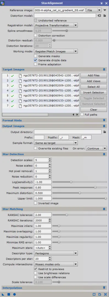Open the Browse Documentation icon

94,294
